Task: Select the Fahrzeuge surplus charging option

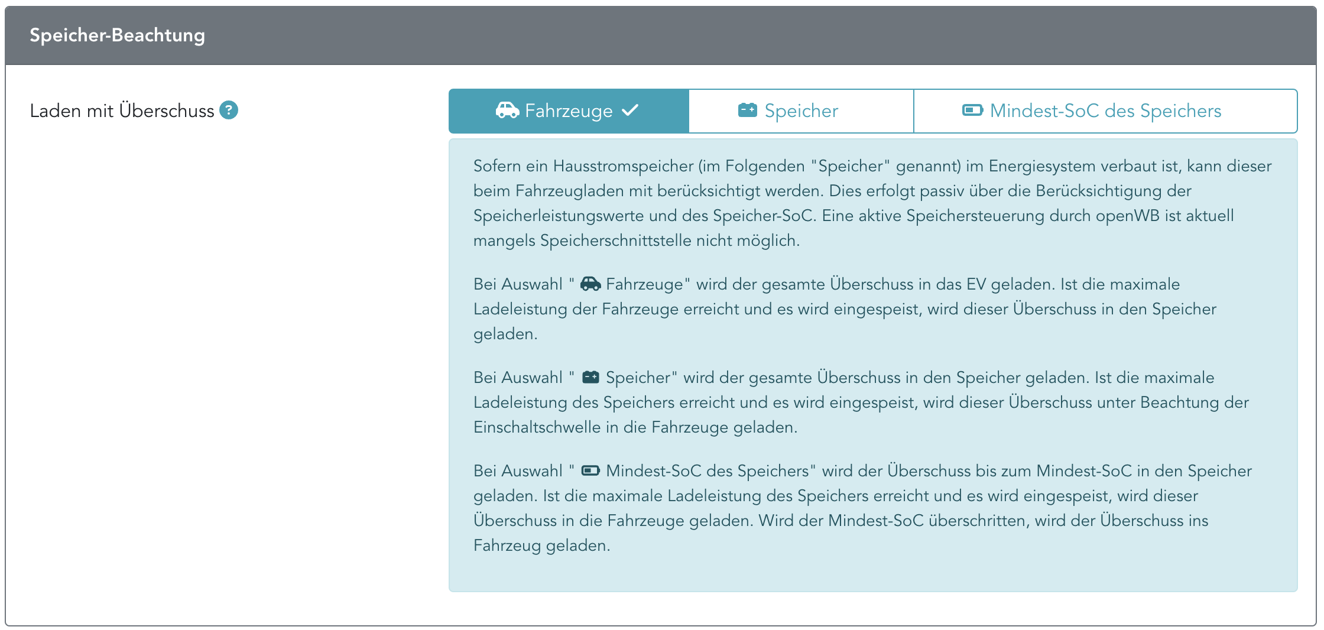Action: coord(569,111)
